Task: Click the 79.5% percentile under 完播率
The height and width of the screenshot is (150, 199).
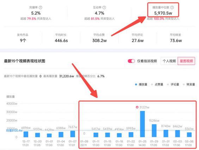Action: (32, 19)
